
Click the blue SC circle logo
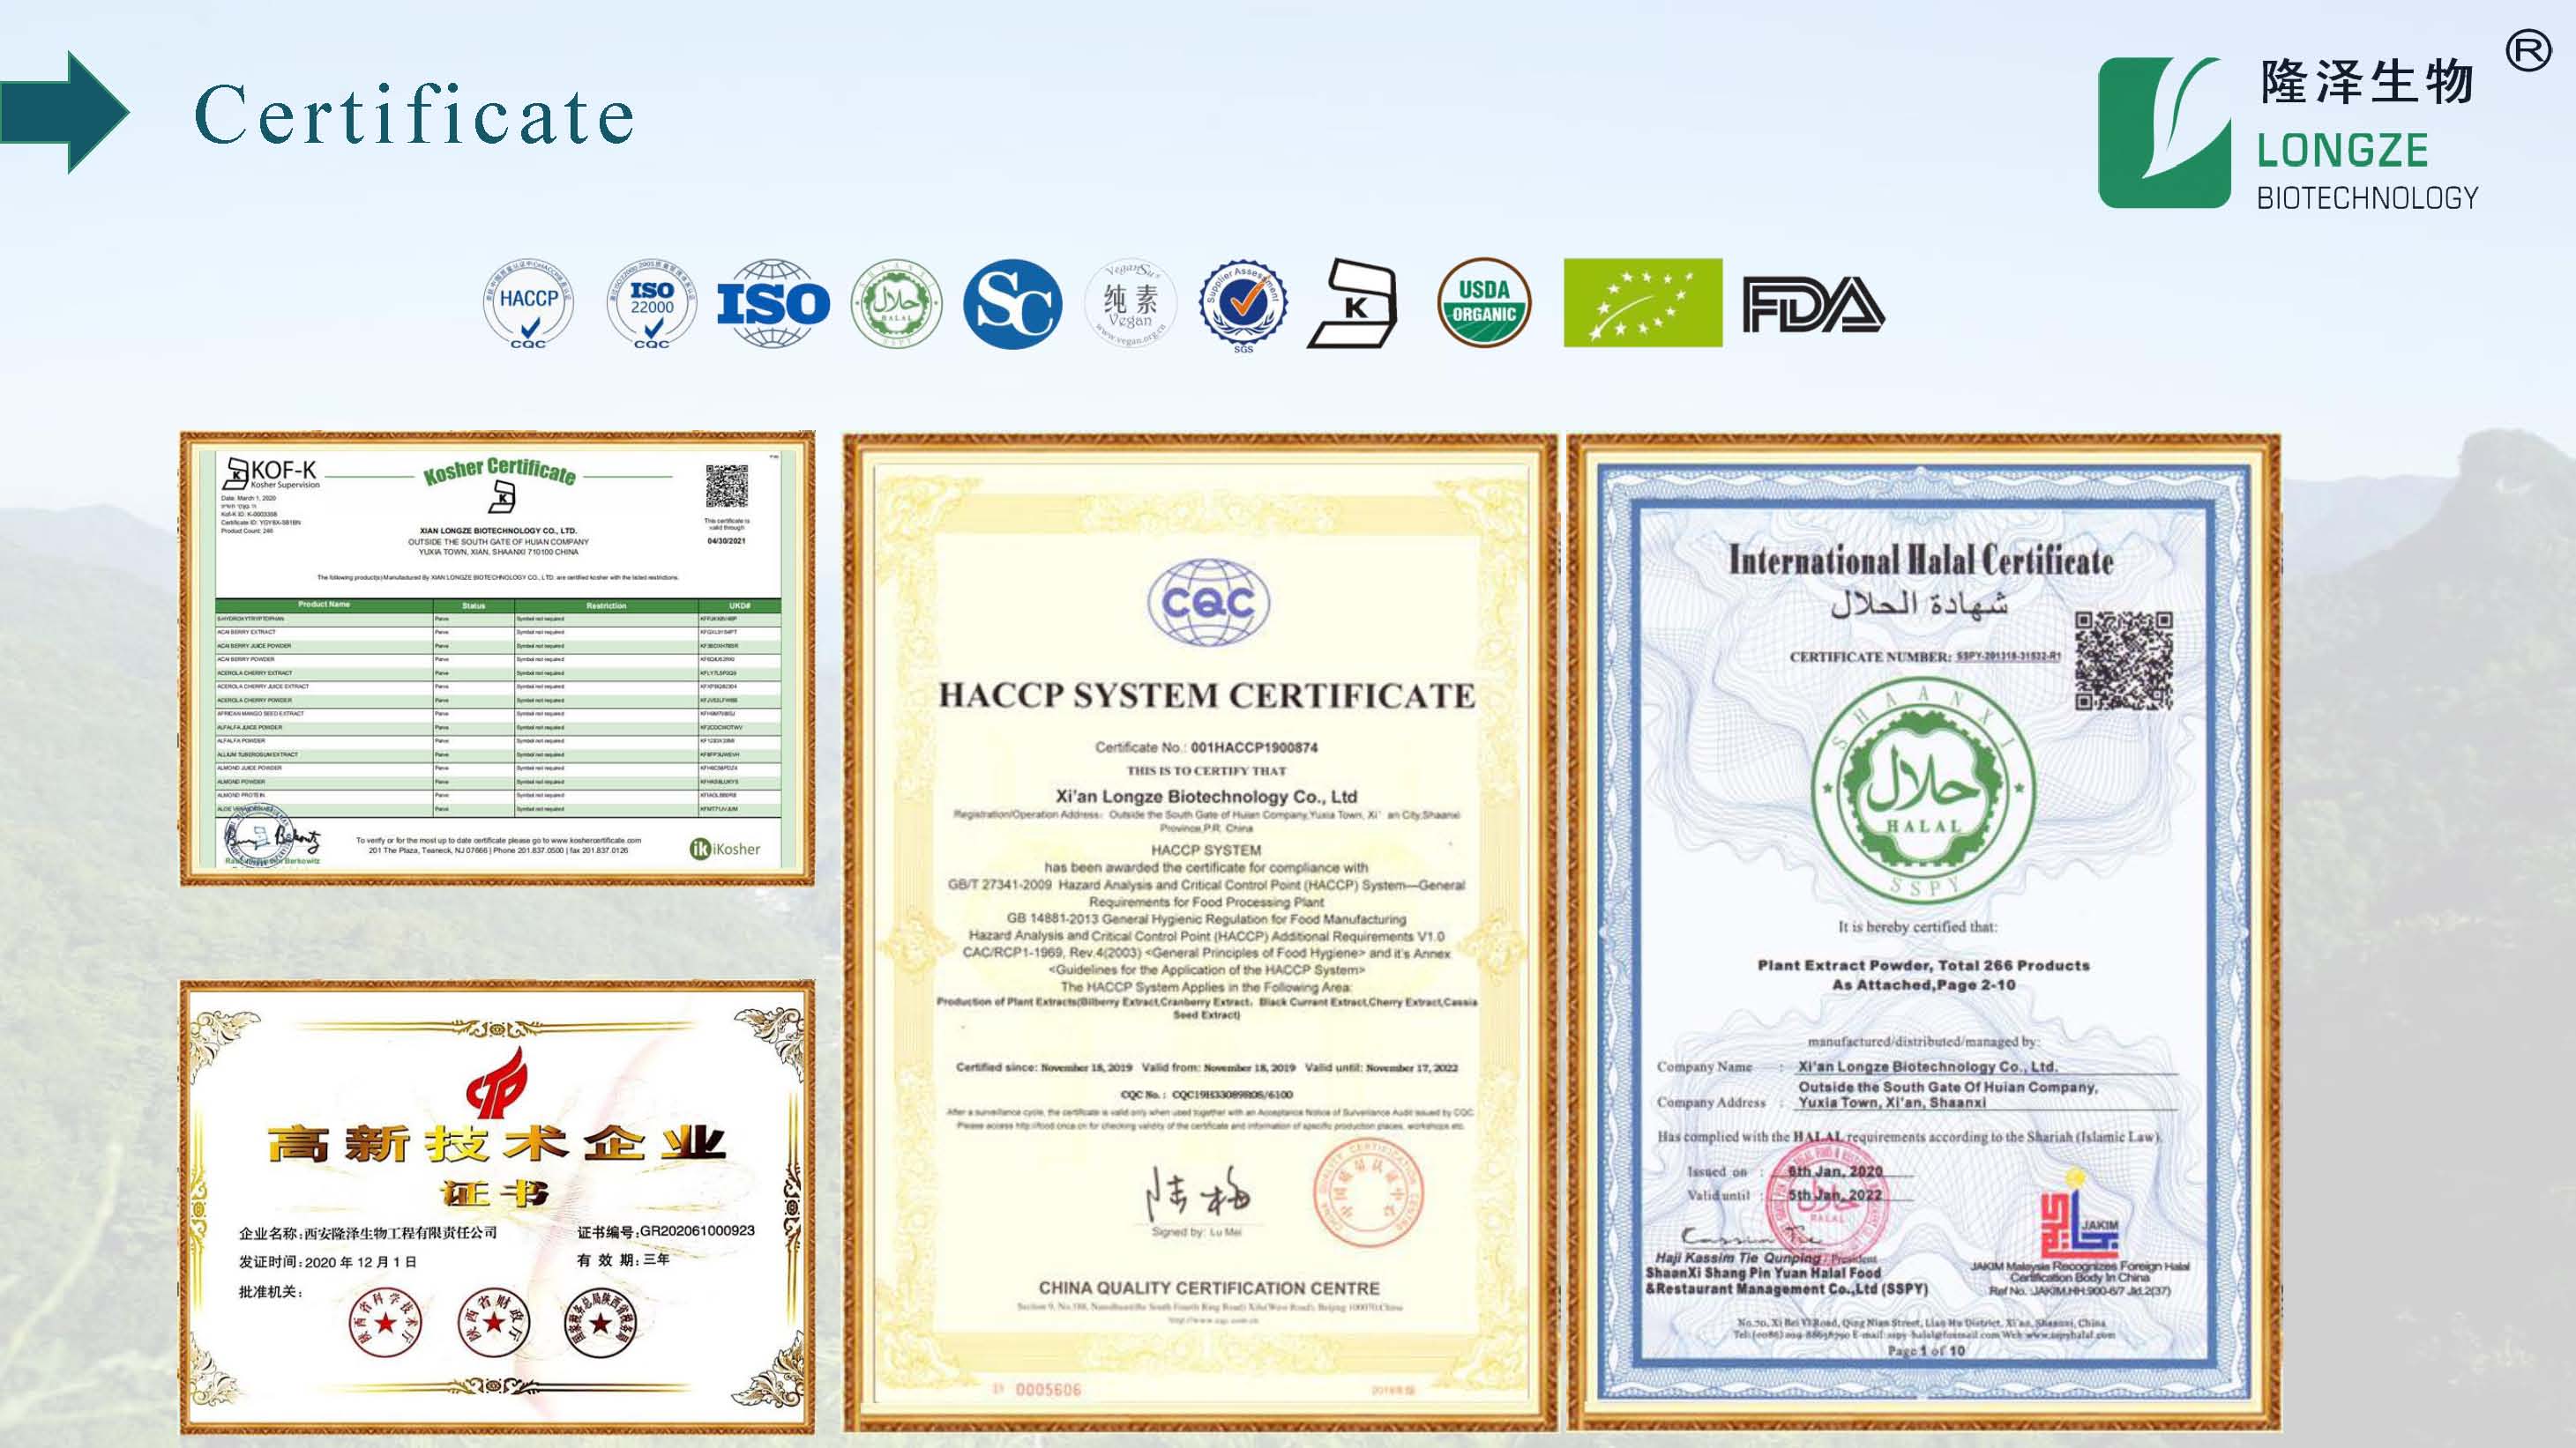point(1012,304)
